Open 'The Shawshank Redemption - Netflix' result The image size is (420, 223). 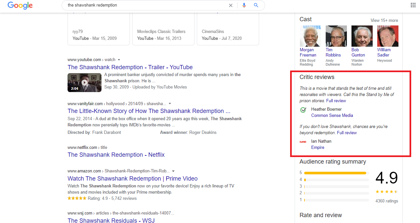point(116,155)
